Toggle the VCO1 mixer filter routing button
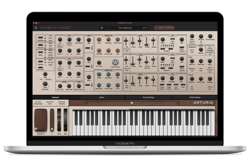The image size is (250, 159). (x=87, y=48)
